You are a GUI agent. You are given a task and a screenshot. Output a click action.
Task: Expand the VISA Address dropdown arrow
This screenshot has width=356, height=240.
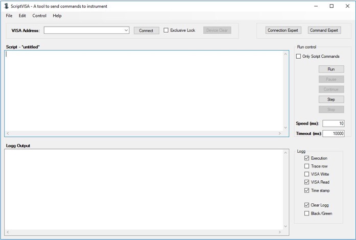[126, 30]
